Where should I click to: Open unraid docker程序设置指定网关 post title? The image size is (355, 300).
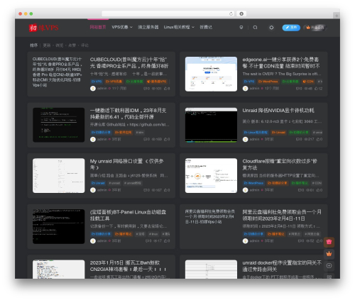click(282, 266)
